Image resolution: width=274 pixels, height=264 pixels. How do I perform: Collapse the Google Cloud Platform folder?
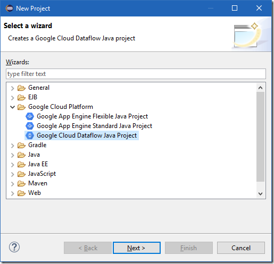[12, 107]
